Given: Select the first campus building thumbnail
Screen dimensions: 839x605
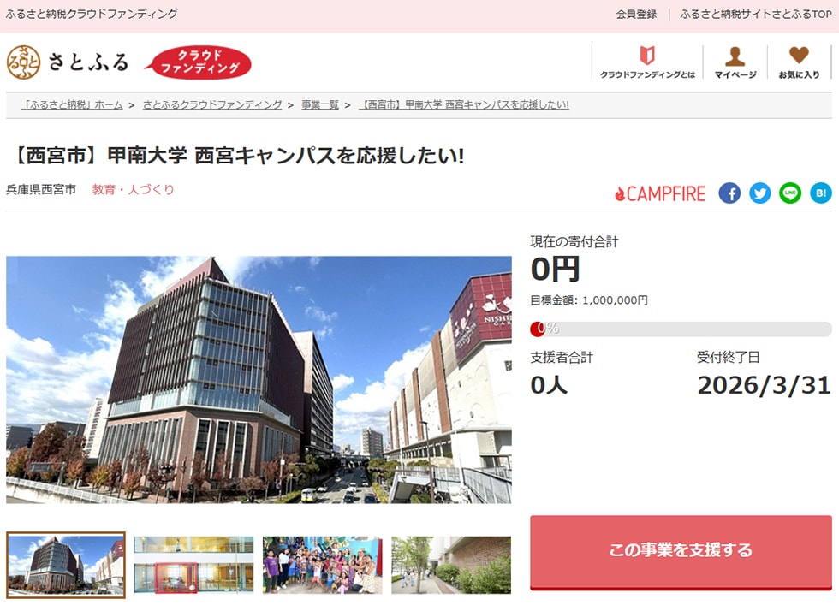Looking at the screenshot, I should pyautogui.click(x=65, y=565).
